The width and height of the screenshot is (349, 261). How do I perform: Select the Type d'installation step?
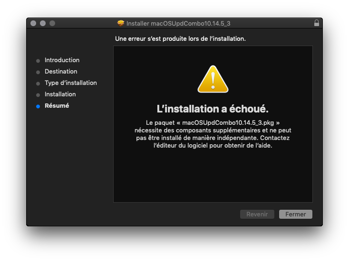(x=70, y=83)
